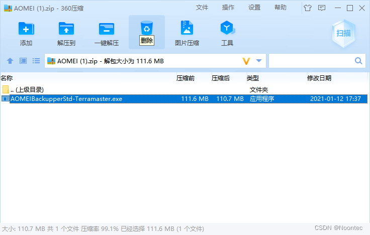Click the 文件夹 type cell
The width and height of the screenshot is (370, 235).
click(259, 90)
